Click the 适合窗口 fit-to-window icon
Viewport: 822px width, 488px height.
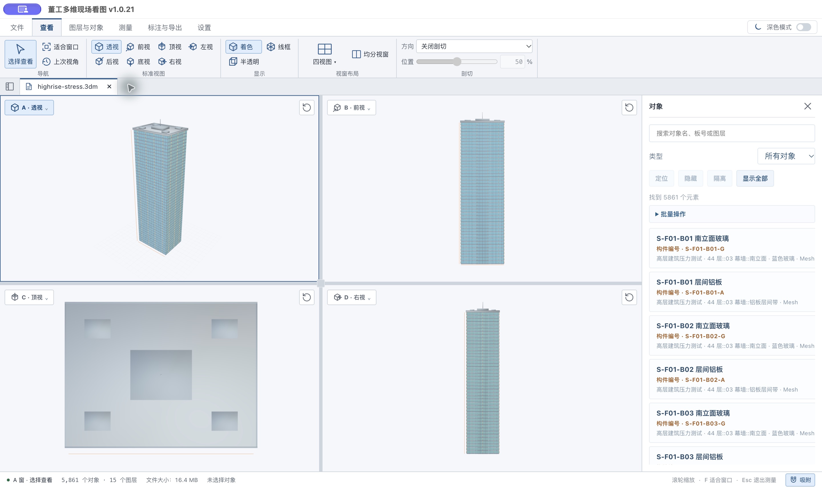click(46, 47)
